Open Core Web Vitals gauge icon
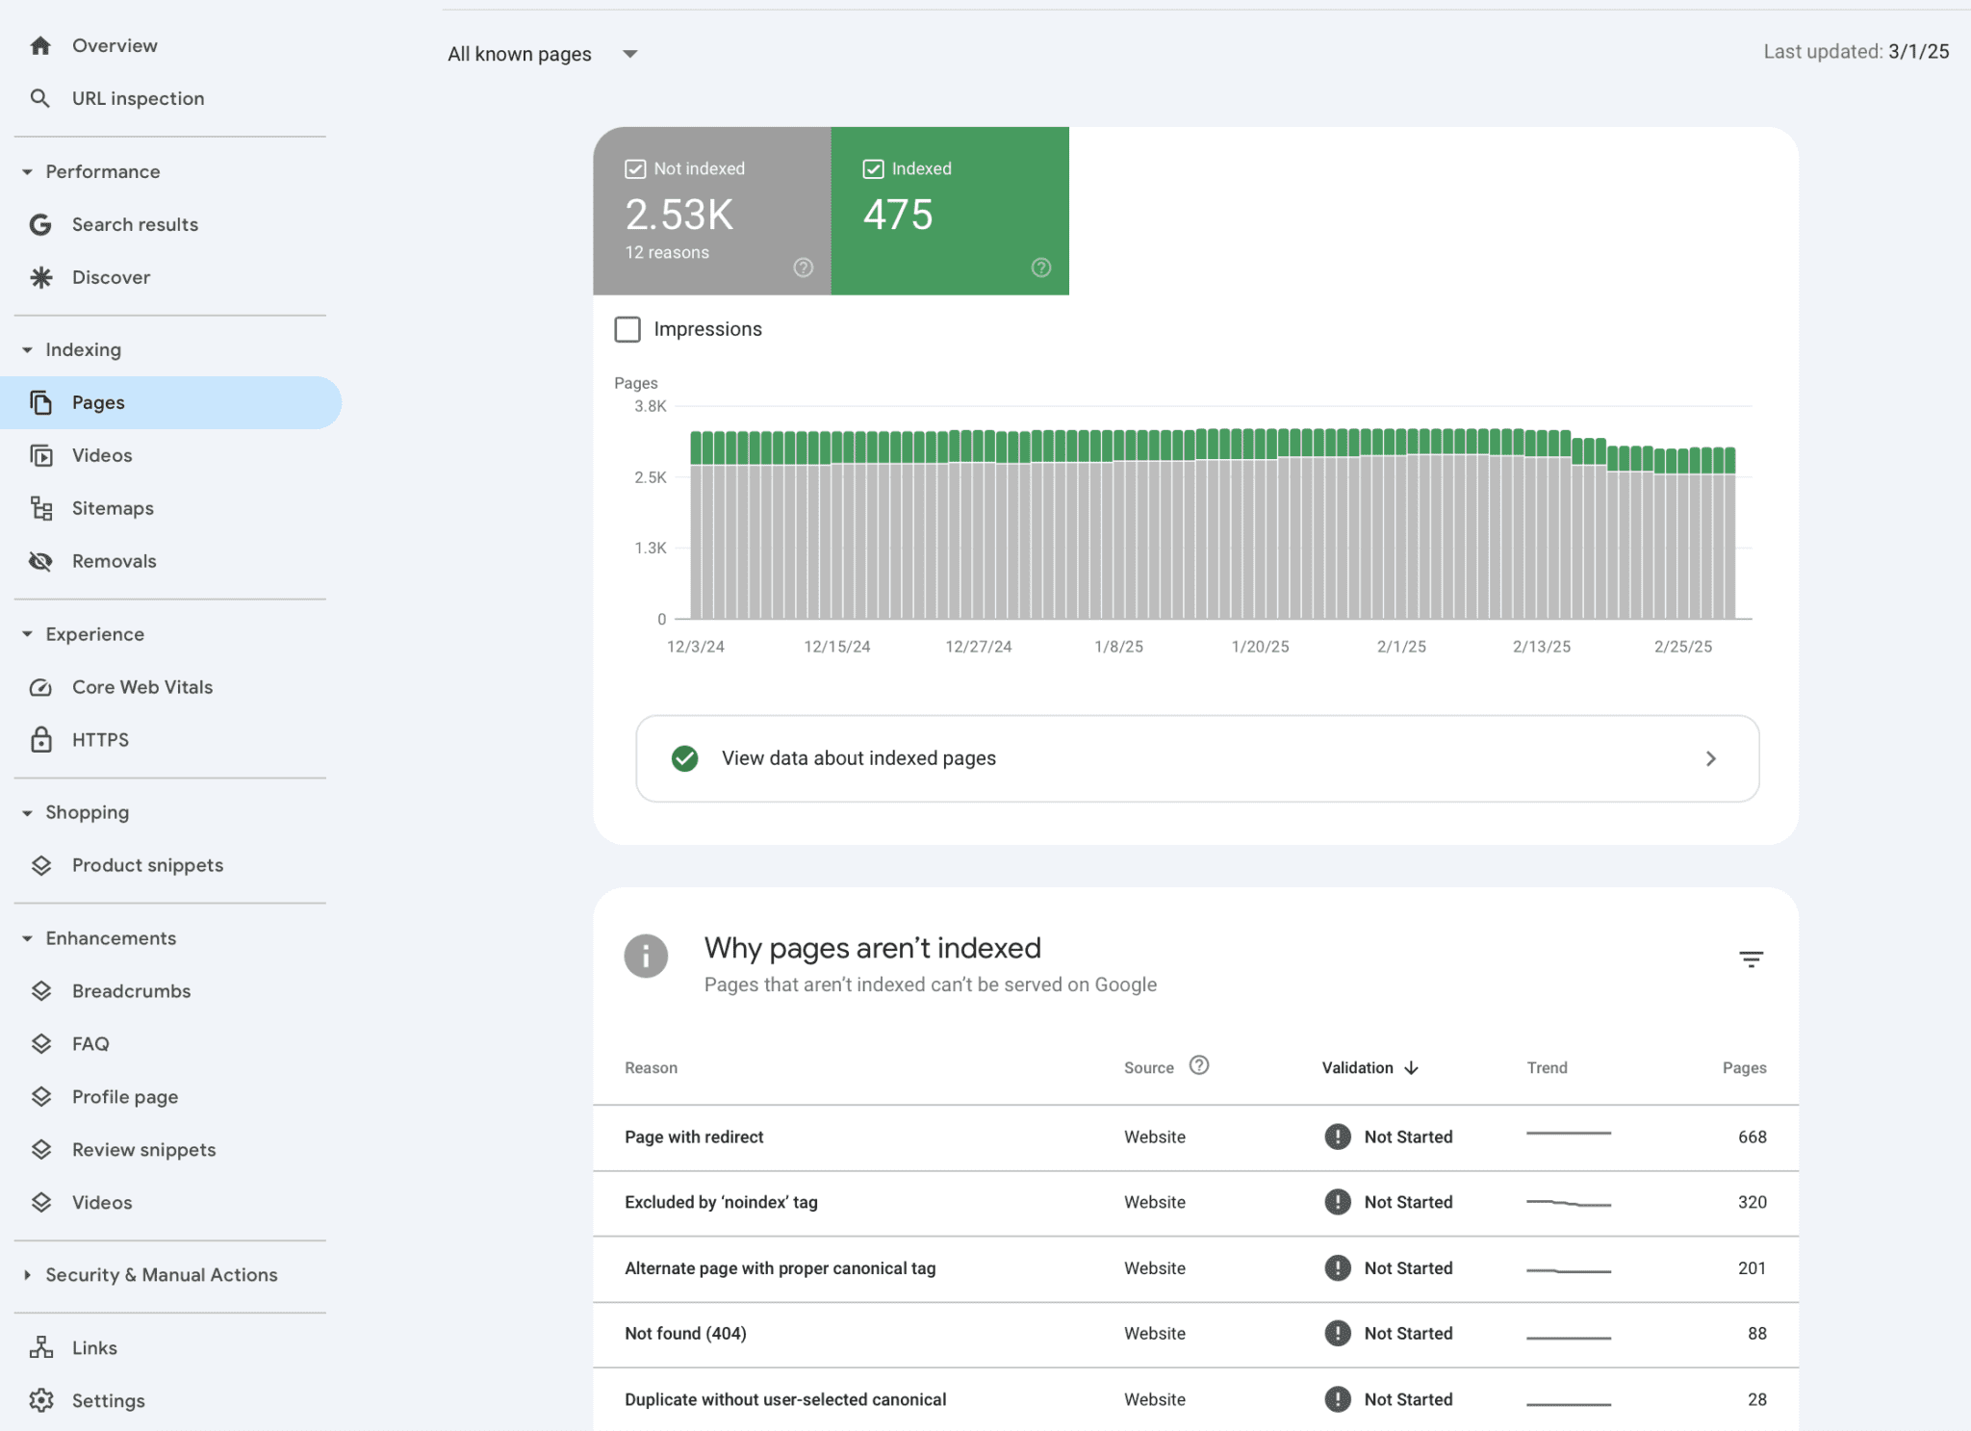1971x1431 pixels. pyautogui.click(x=40, y=687)
